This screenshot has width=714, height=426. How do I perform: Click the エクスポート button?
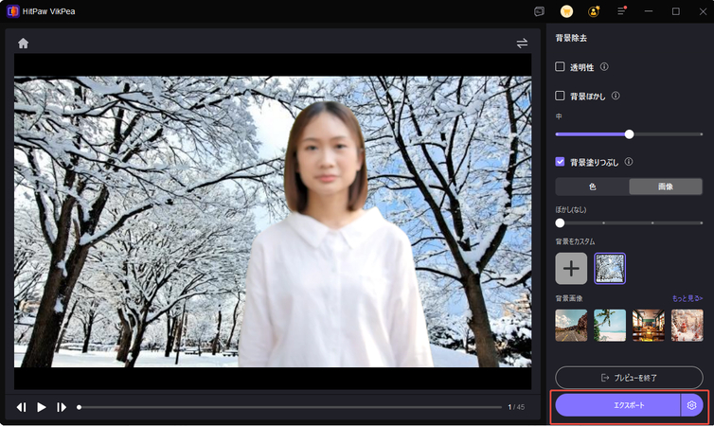coord(618,405)
